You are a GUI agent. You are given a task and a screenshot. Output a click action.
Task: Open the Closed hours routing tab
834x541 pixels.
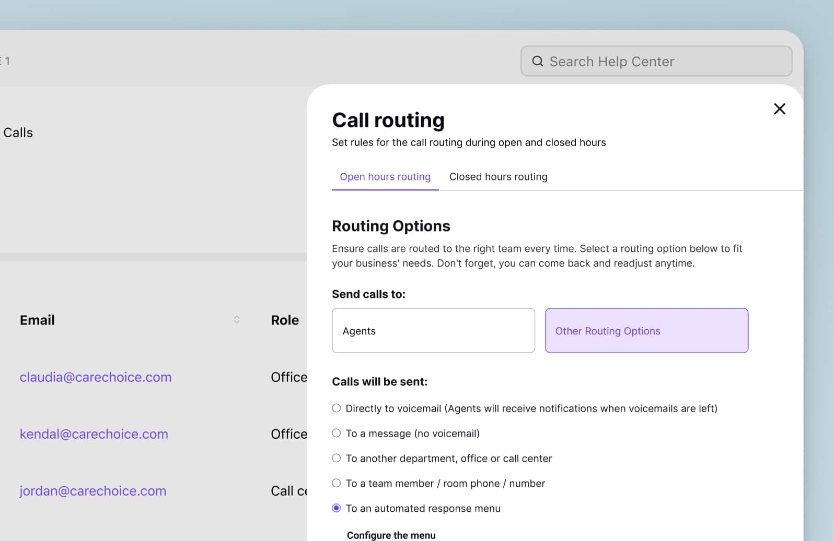click(x=498, y=177)
